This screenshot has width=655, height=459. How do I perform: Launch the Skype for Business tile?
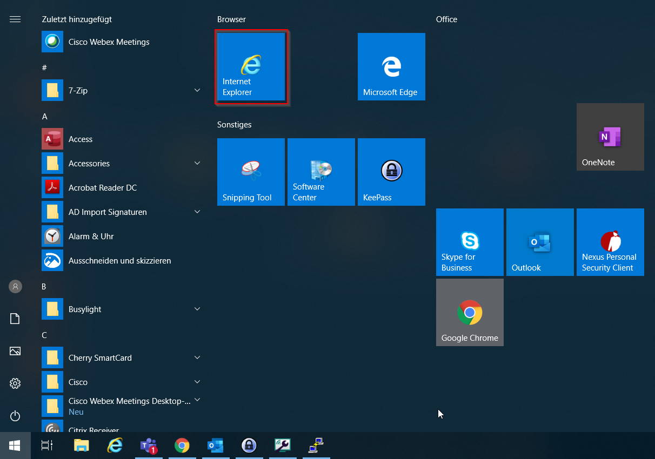click(x=470, y=242)
